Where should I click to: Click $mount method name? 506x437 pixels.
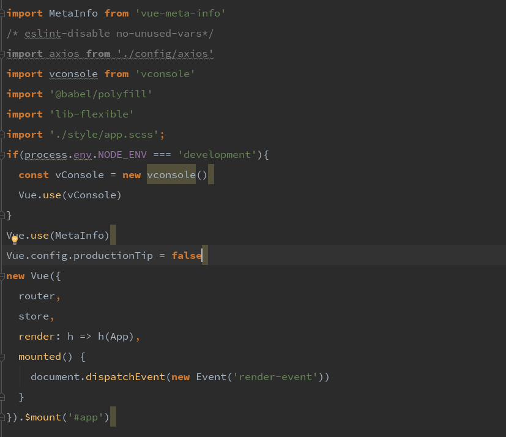tap(43, 417)
